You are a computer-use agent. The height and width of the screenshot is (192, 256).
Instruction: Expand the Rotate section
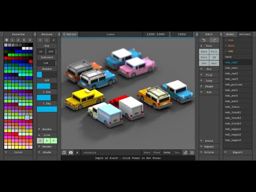[209, 153]
